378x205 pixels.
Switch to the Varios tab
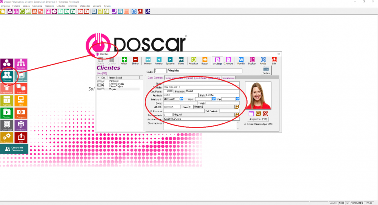189,78
